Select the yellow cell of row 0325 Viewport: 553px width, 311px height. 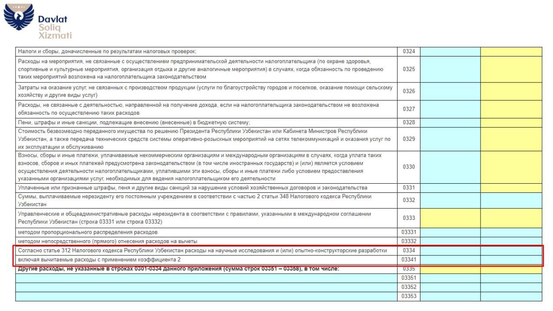511,69
